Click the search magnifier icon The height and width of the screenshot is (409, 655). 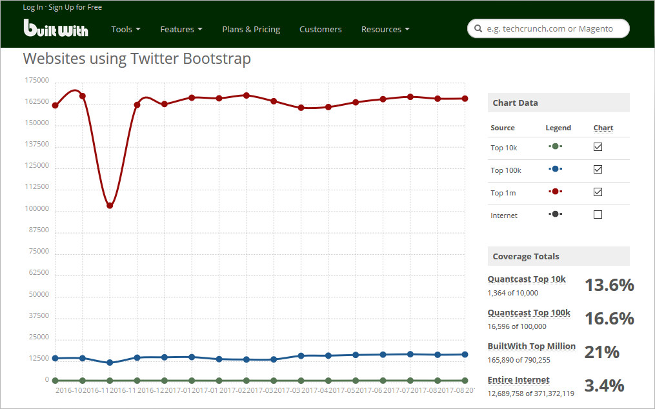478,28
